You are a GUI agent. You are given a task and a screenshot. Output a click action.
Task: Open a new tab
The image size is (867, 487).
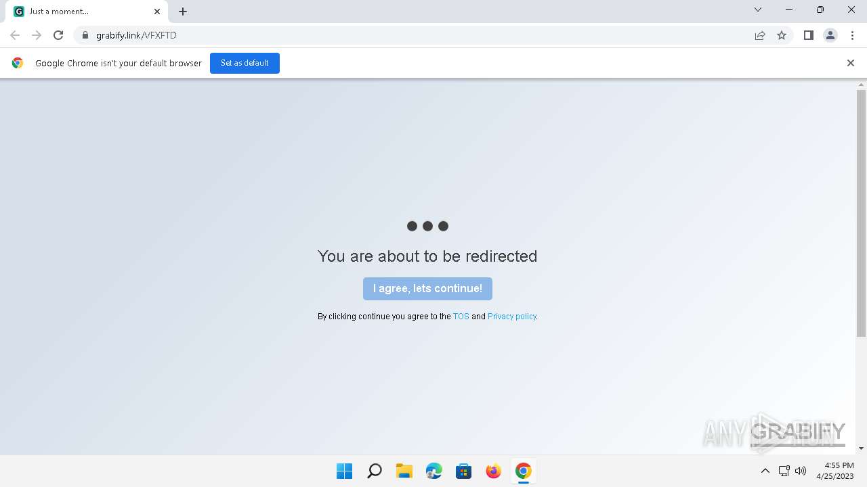click(183, 11)
